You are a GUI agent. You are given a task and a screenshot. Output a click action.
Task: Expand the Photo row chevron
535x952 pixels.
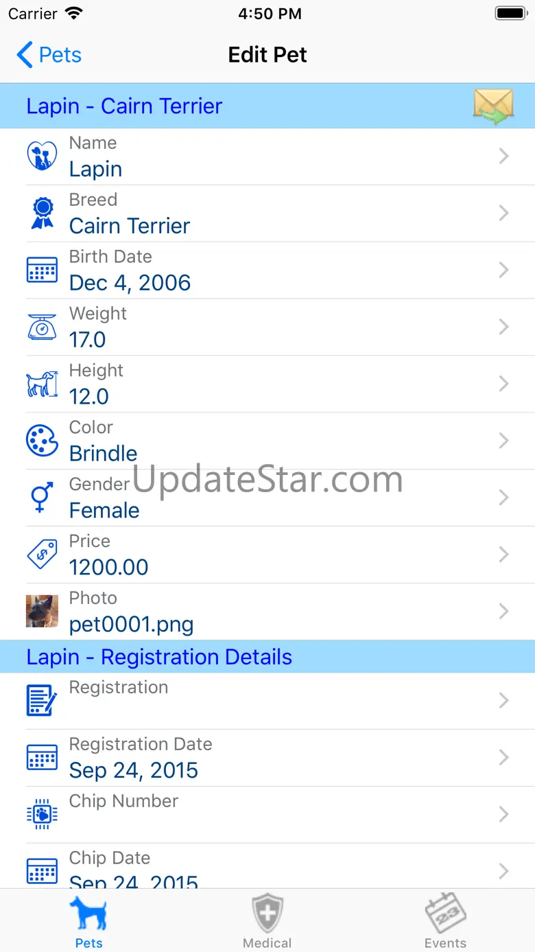pyautogui.click(x=504, y=611)
